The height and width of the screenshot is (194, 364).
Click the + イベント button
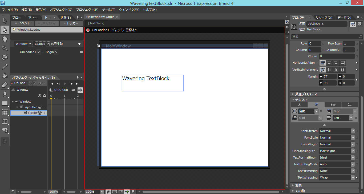(23, 23)
